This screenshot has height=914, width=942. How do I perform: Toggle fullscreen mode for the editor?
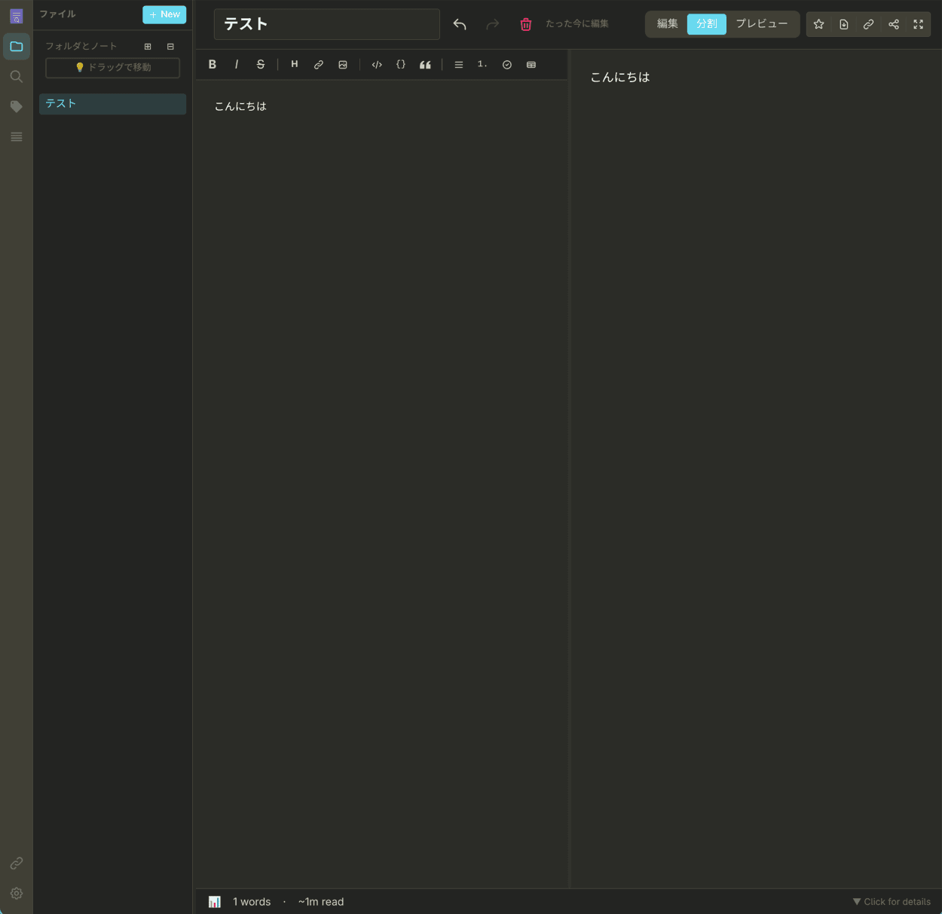(919, 24)
